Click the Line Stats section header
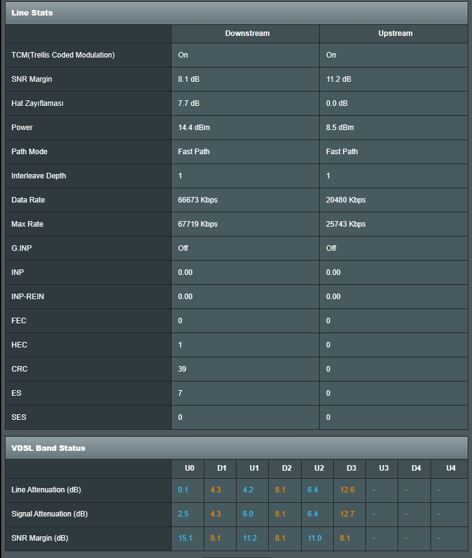 click(32, 13)
